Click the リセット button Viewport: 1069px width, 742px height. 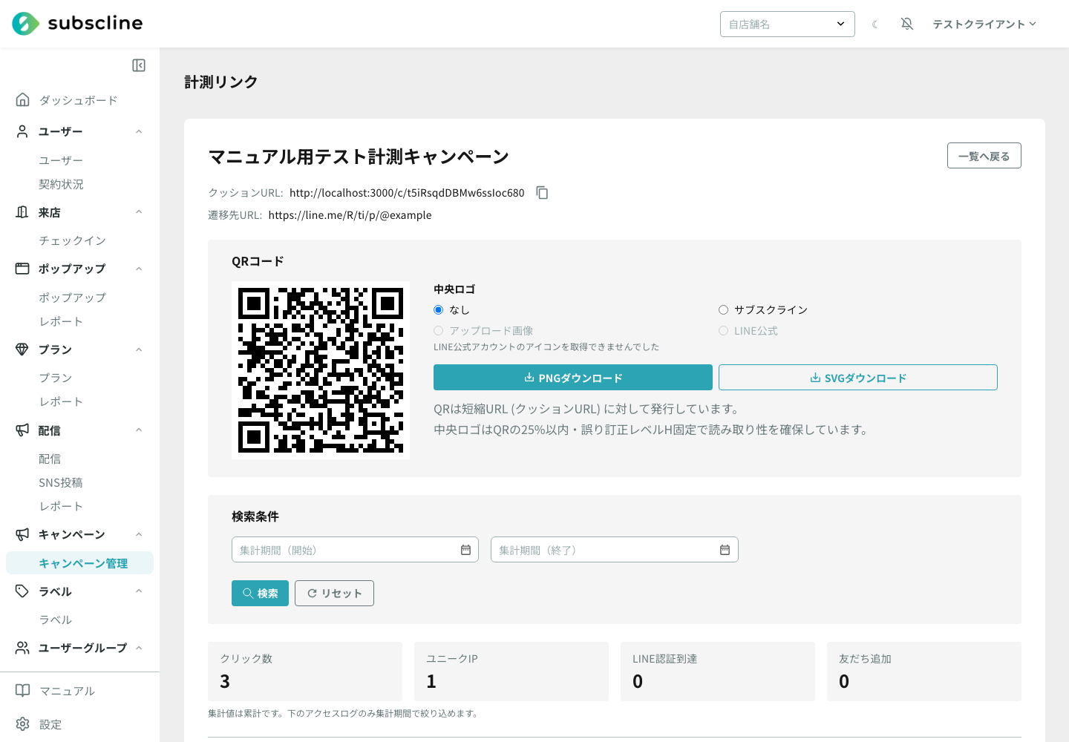click(334, 594)
